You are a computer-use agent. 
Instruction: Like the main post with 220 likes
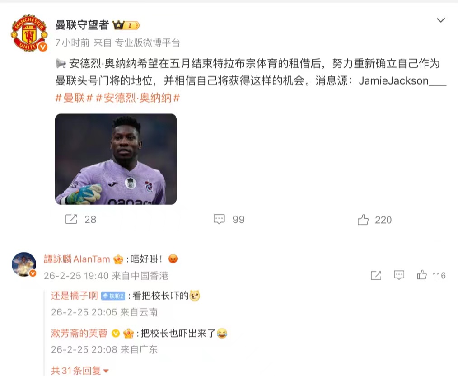pyautogui.click(x=363, y=220)
